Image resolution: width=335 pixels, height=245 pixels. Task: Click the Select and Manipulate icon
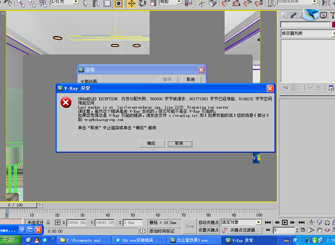[201, 3]
